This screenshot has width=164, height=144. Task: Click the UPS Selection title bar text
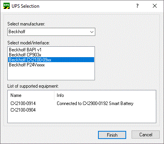point(25,6)
